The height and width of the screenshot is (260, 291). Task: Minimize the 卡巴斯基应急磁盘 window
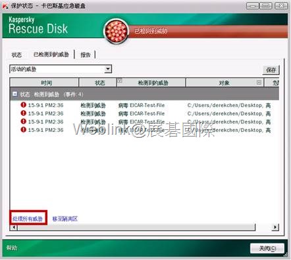point(253,6)
